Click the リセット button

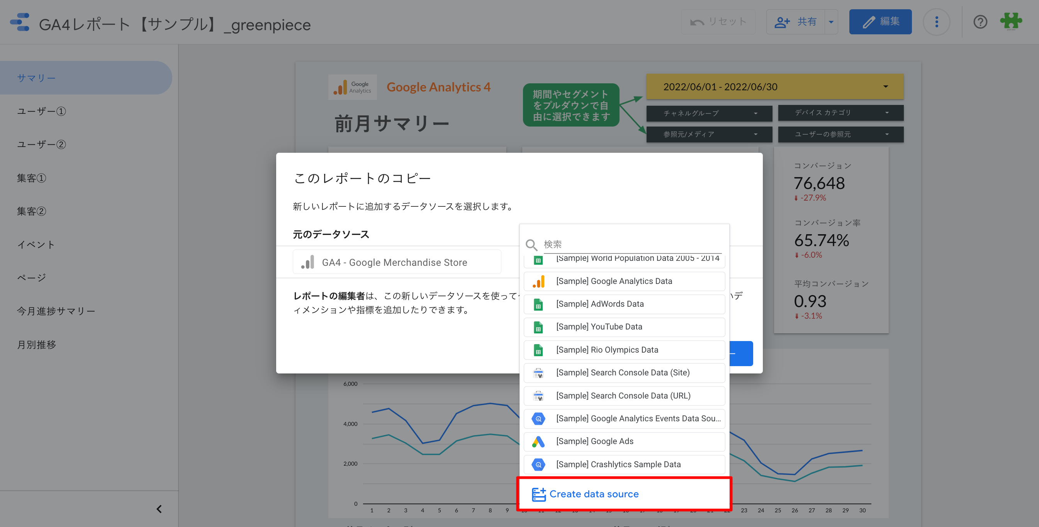click(x=718, y=22)
